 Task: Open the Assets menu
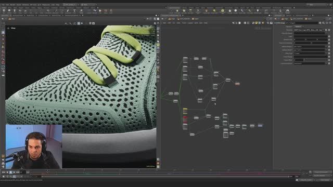tap(19, 5)
